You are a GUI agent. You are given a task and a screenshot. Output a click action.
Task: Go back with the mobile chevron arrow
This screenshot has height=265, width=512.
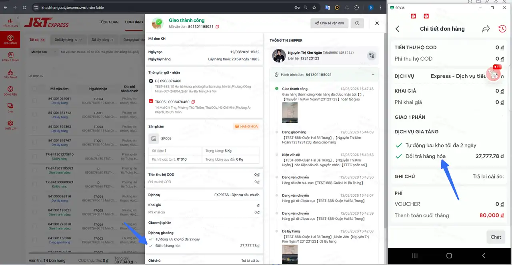coord(397,29)
